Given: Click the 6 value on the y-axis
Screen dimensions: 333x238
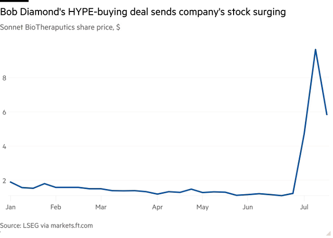Looking at the screenshot, I should tap(5, 112).
